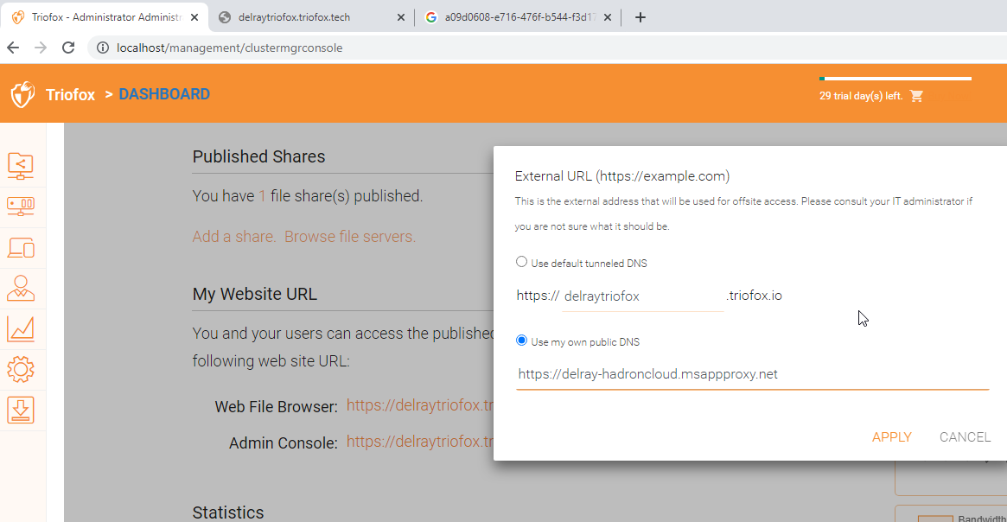
Task: Open the Web File Browser URL link
Action: [x=420, y=406]
